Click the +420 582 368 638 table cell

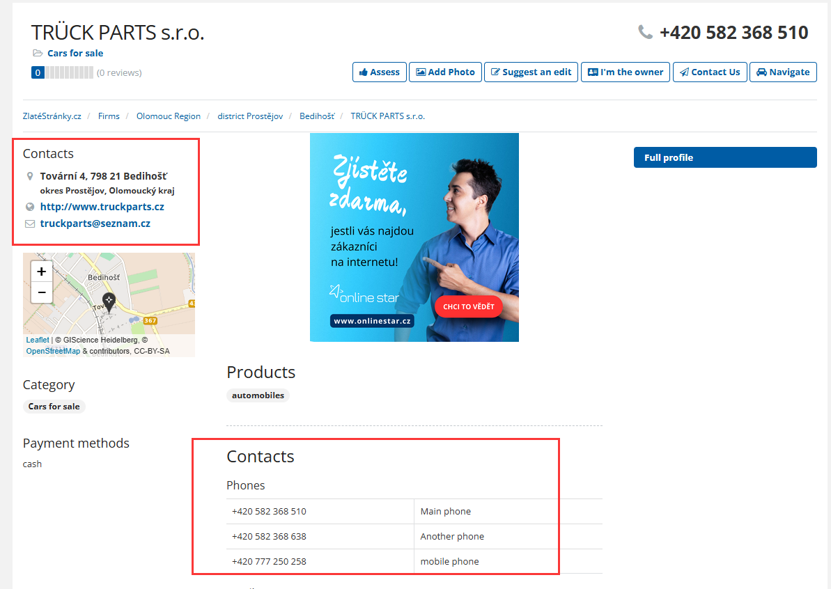(320, 536)
